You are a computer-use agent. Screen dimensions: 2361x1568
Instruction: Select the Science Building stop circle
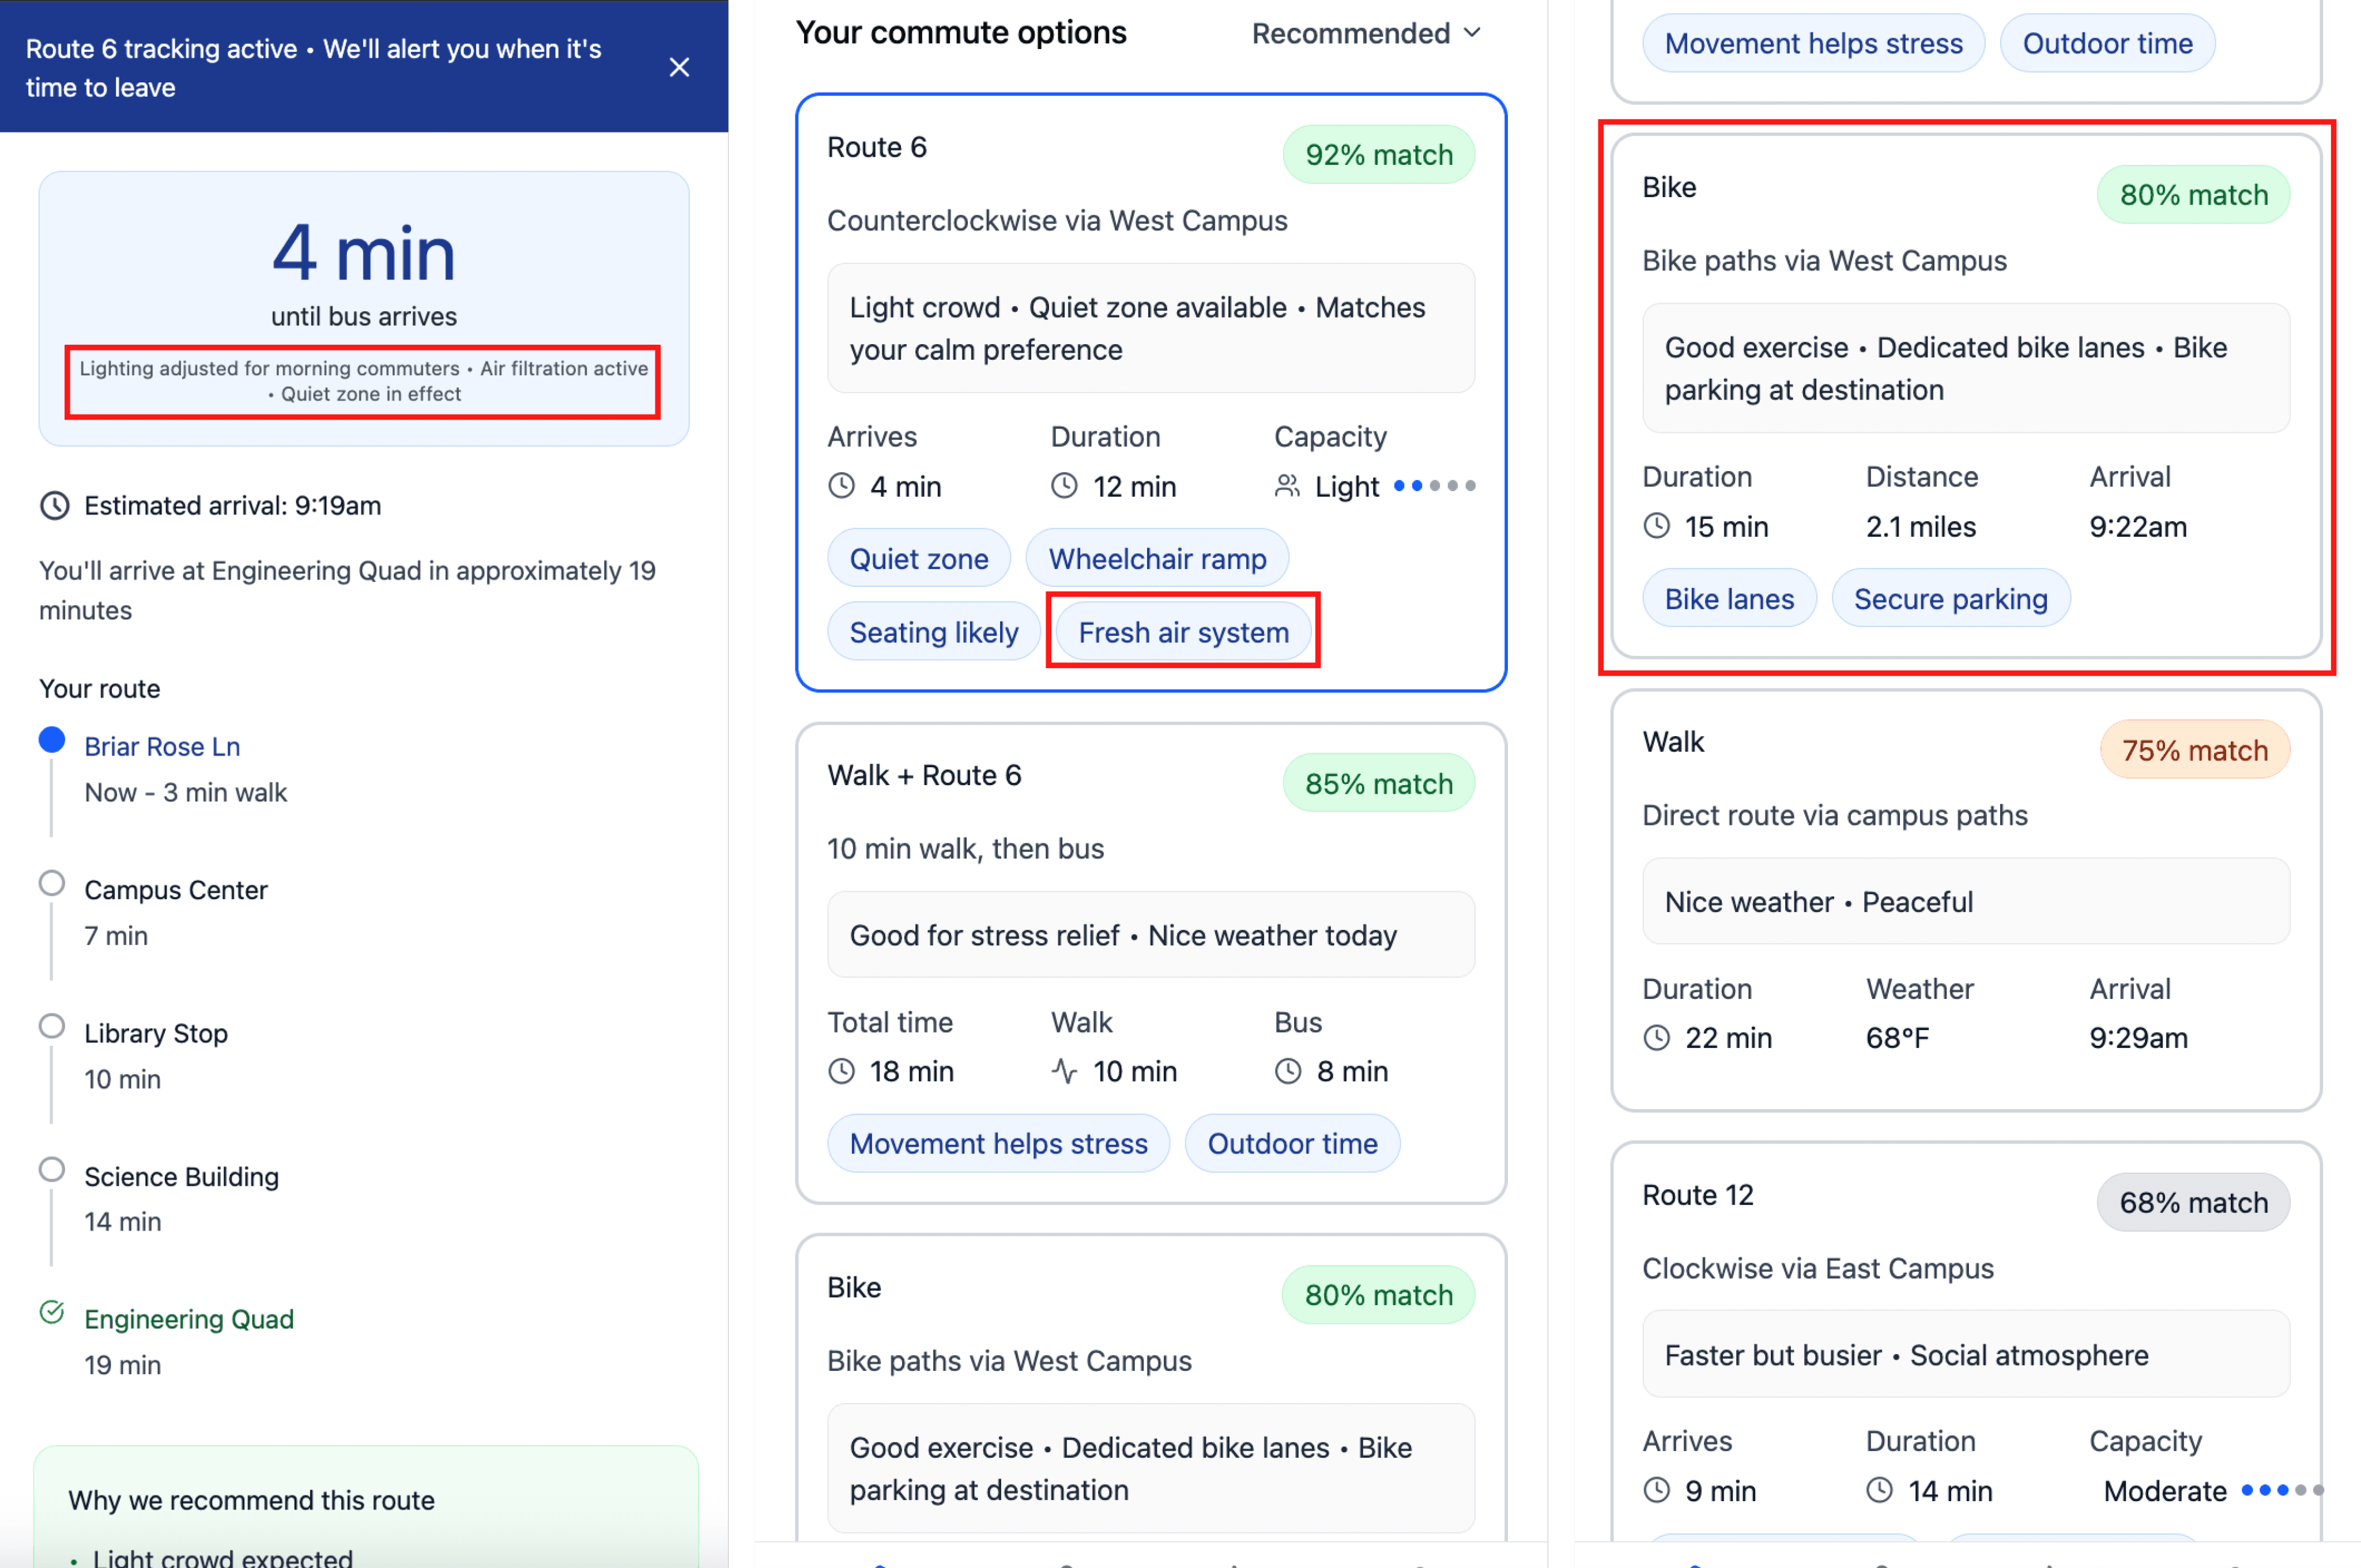52,1169
